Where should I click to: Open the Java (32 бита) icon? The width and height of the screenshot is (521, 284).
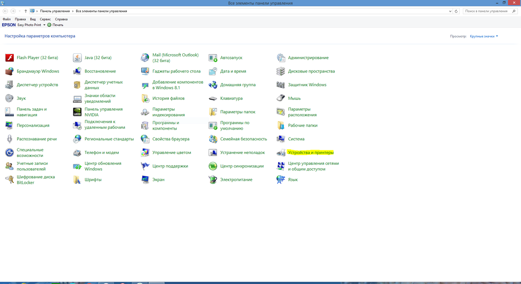pyautogui.click(x=77, y=58)
